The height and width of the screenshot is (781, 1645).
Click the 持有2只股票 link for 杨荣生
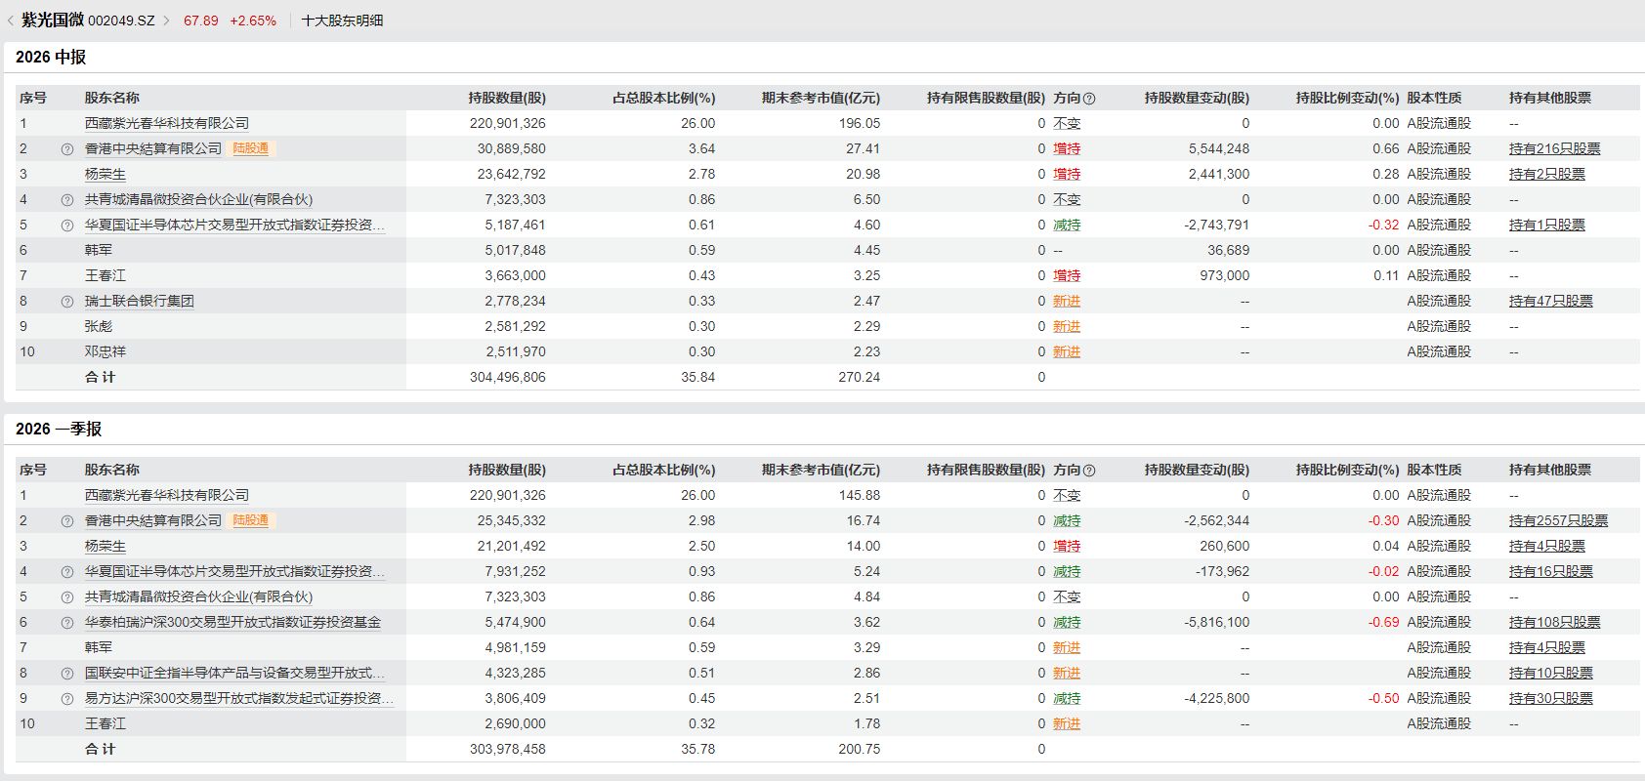pos(1546,174)
